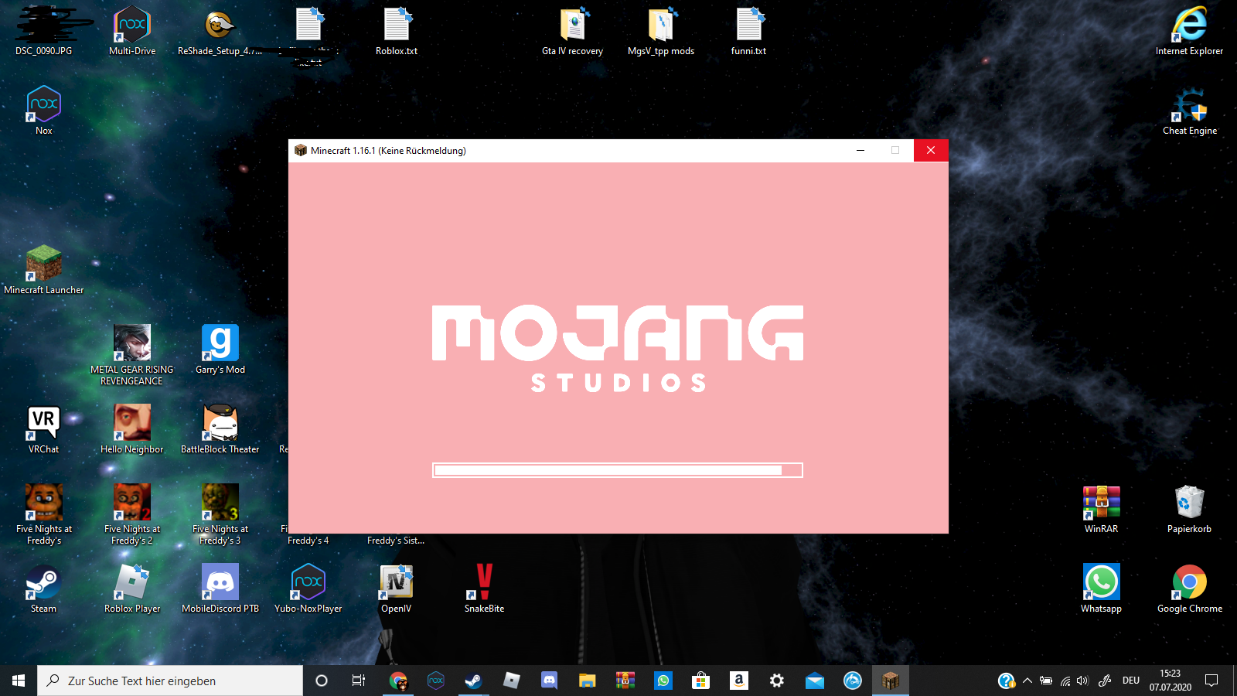Open the DEU language input selector
Image resolution: width=1237 pixels, height=696 pixels.
tap(1131, 681)
